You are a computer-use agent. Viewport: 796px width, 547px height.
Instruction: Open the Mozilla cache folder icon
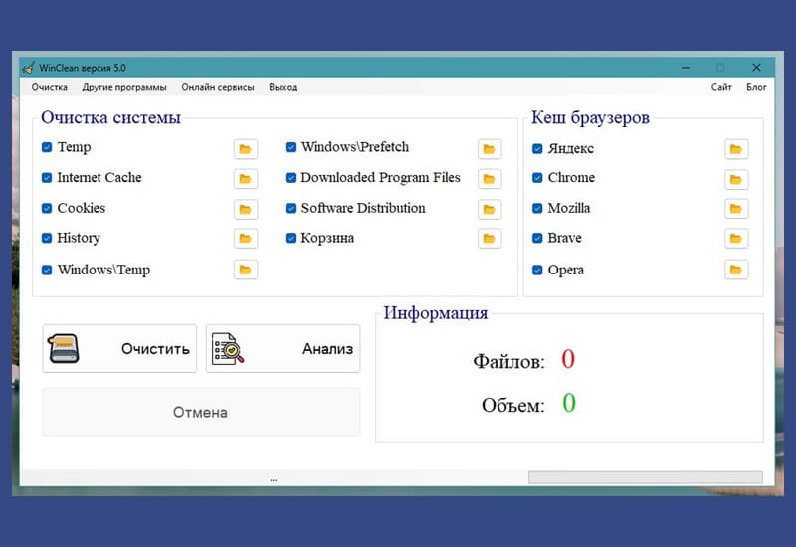tap(736, 209)
